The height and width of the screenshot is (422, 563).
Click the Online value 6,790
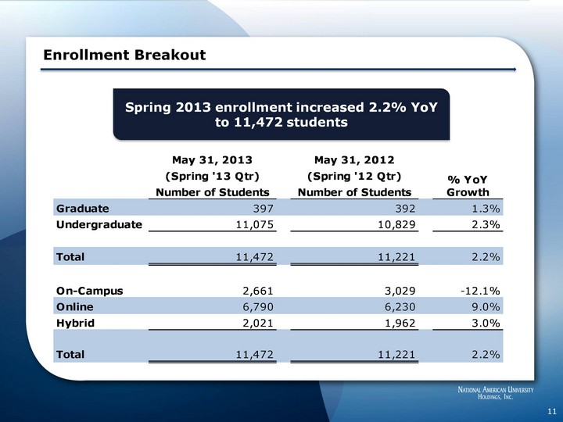tap(258, 307)
